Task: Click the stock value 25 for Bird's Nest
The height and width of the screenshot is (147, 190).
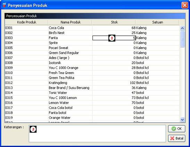Action: 133,33
